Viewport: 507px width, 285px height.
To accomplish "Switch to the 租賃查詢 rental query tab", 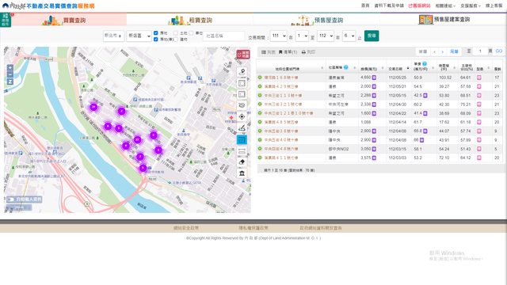I will [x=190, y=20].
